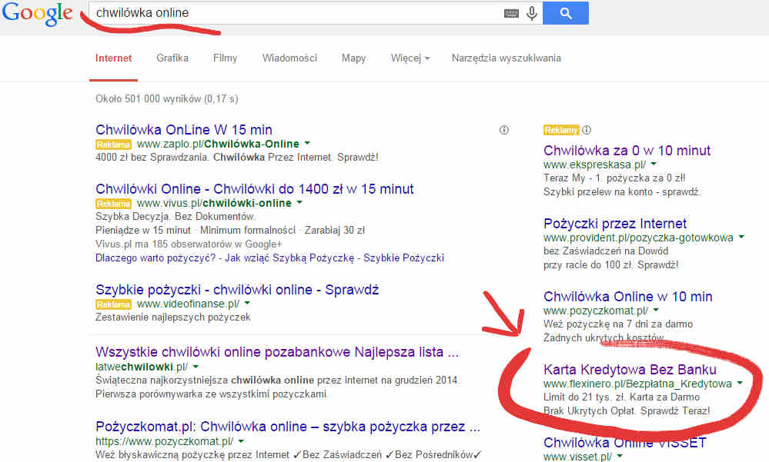The width and height of the screenshot is (769, 462).
Task: Go to the Wiadomości tab
Action: click(289, 58)
